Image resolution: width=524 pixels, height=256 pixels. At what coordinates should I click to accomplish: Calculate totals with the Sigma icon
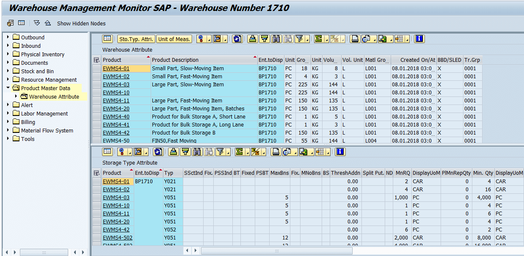317,39
